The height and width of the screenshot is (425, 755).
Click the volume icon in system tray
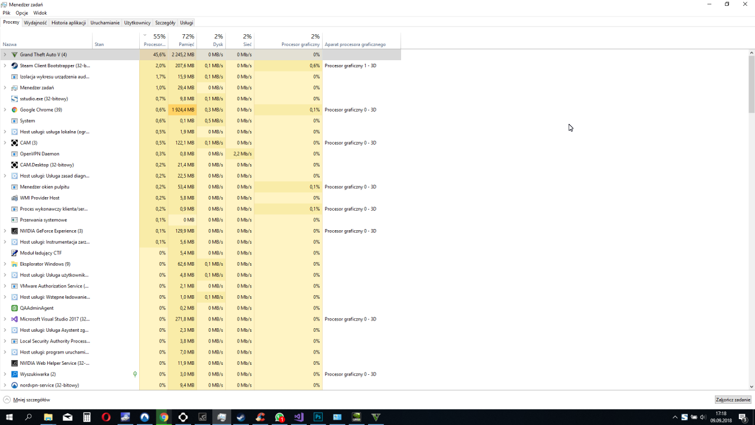(x=703, y=417)
